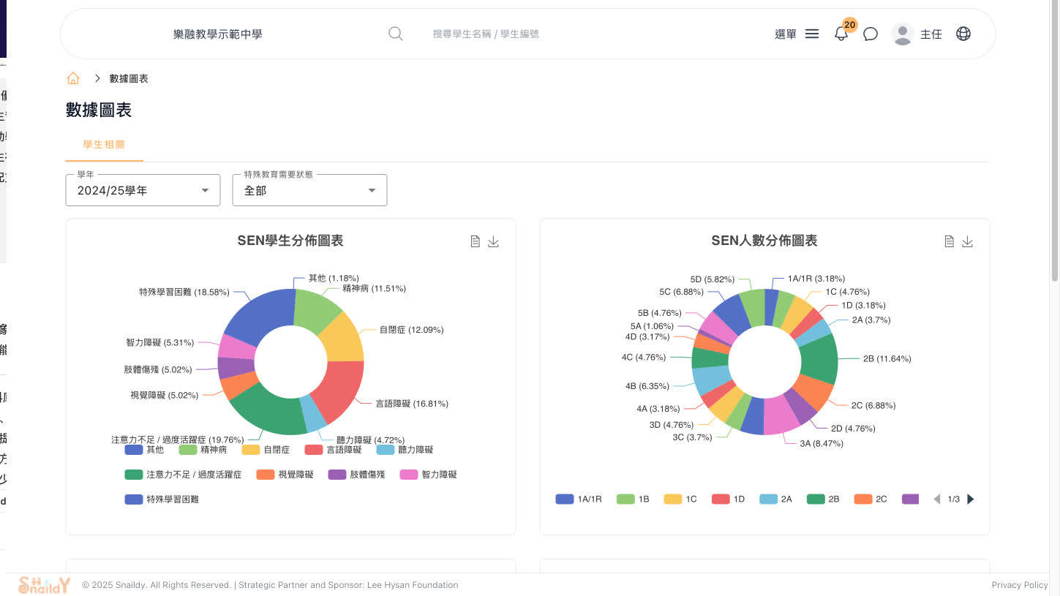Open the 學年 dropdown
This screenshot has width=1060, height=596.
pos(143,190)
